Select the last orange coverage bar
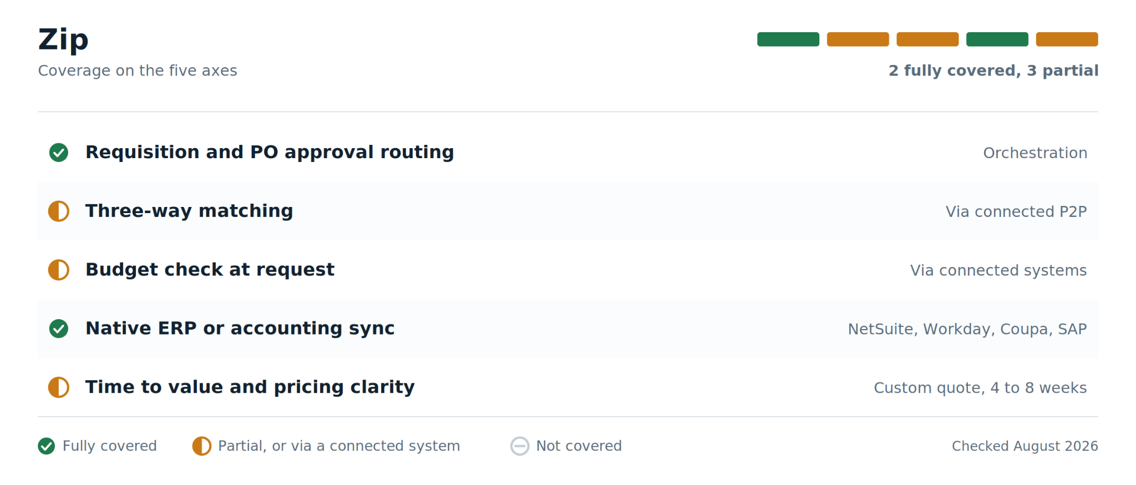Viewport: 1136px width, 485px height. pyautogui.click(x=1067, y=39)
